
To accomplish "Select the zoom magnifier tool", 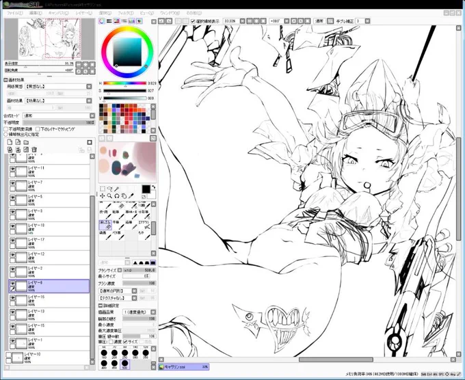I will (109, 196).
